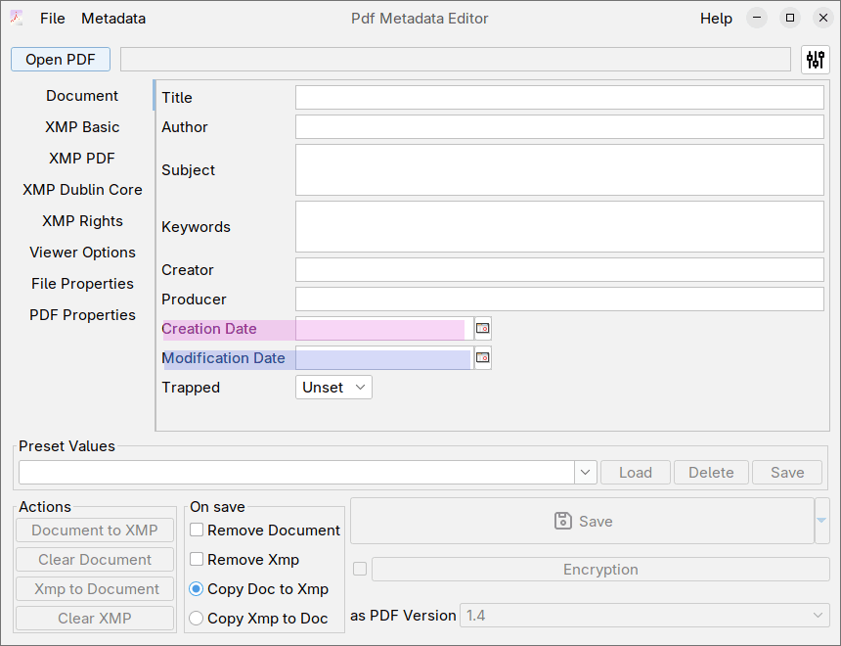Click the Open PDF button
This screenshot has height=646, width=841.
(x=60, y=59)
